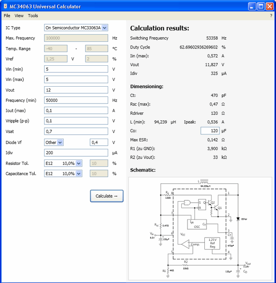The image size is (276, 283).
Task: Click the disabled Max. Frequency field
Action: [76, 38]
